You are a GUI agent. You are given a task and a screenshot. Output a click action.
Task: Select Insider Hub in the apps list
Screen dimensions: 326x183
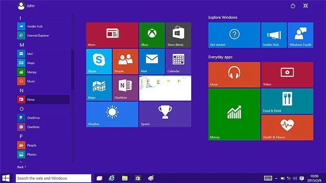pyautogui.click(x=43, y=26)
